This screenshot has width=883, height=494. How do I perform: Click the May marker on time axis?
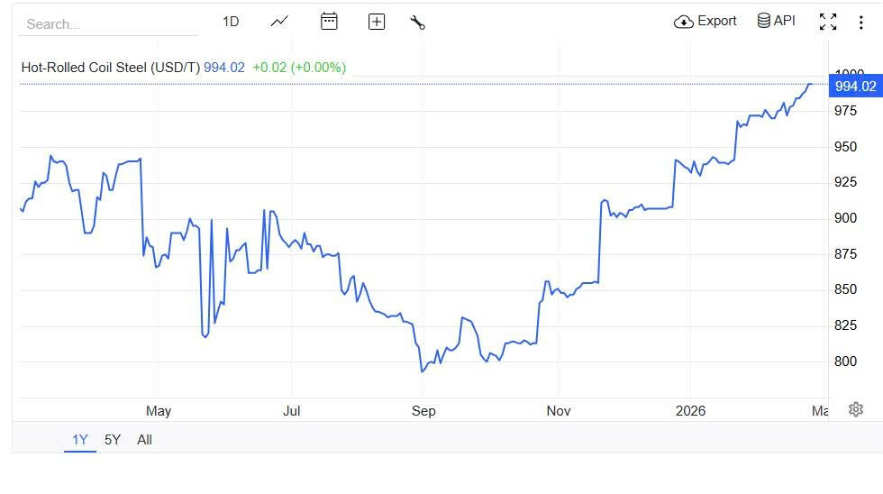[158, 411]
